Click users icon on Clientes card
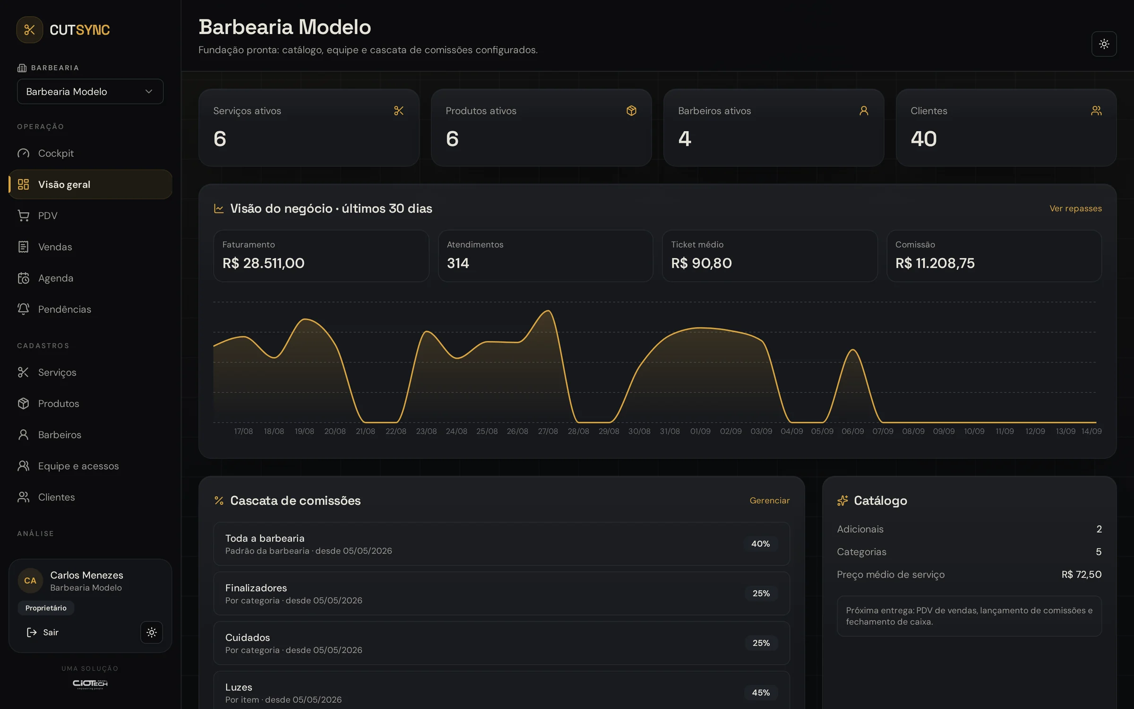 coord(1096,111)
